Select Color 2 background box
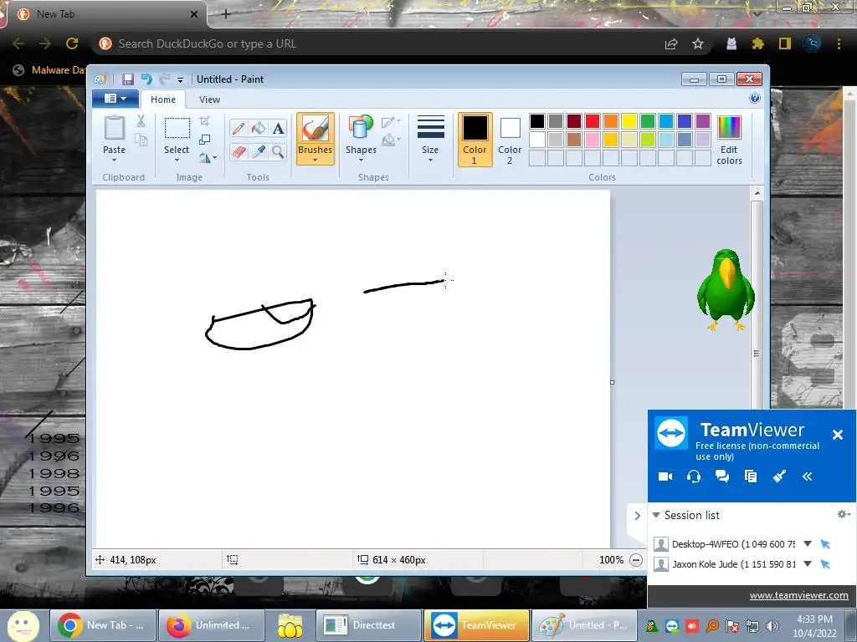Image resolution: width=857 pixels, height=642 pixels. 510,140
